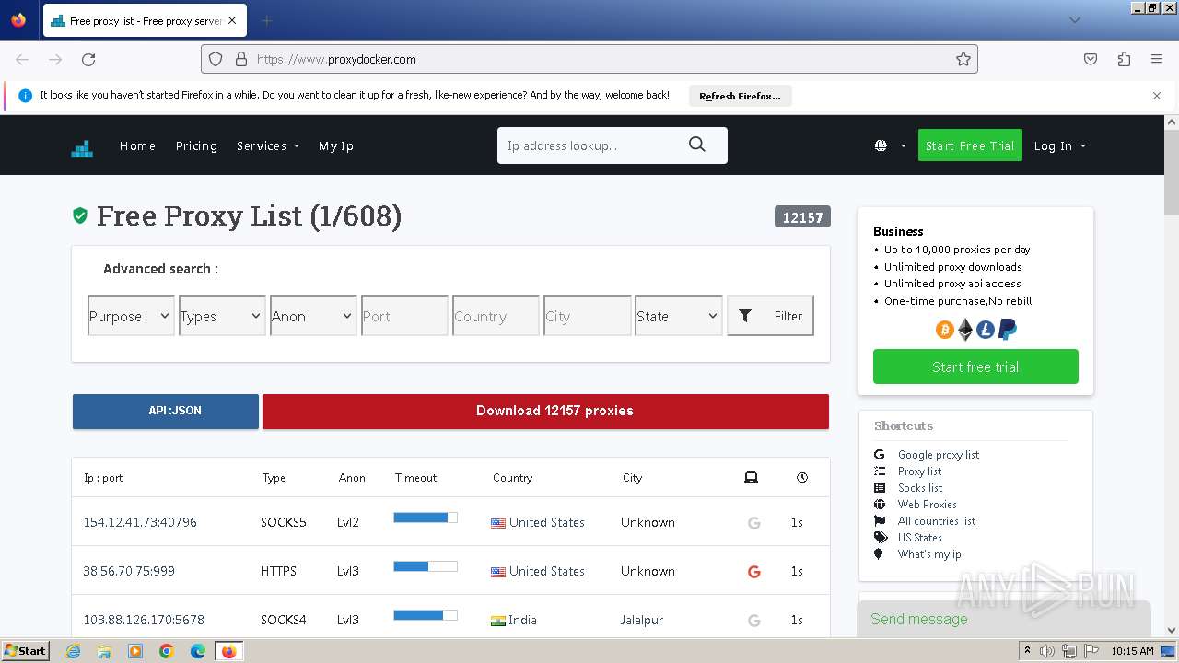
Task: Open a new browser tab
Action: pos(266,20)
